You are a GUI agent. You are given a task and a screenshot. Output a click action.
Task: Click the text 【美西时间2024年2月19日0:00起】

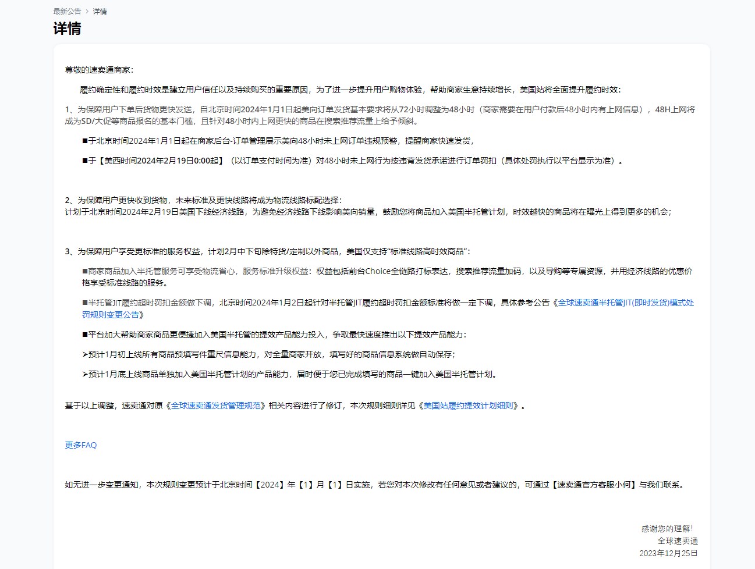click(x=161, y=161)
